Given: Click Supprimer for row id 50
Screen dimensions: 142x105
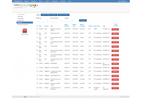Looking at the screenshot, I should (115, 51).
